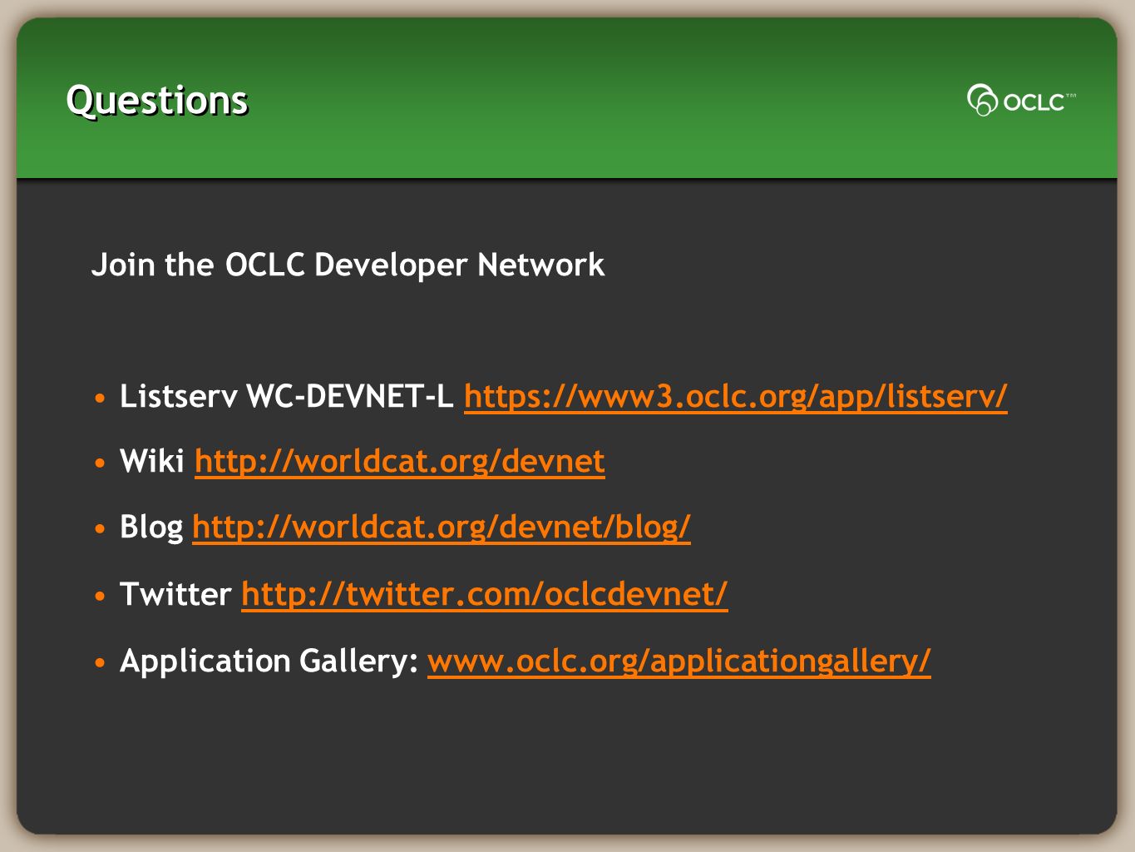The height and width of the screenshot is (852, 1135).
Task: Select the Questions slide title
Action: [157, 100]
